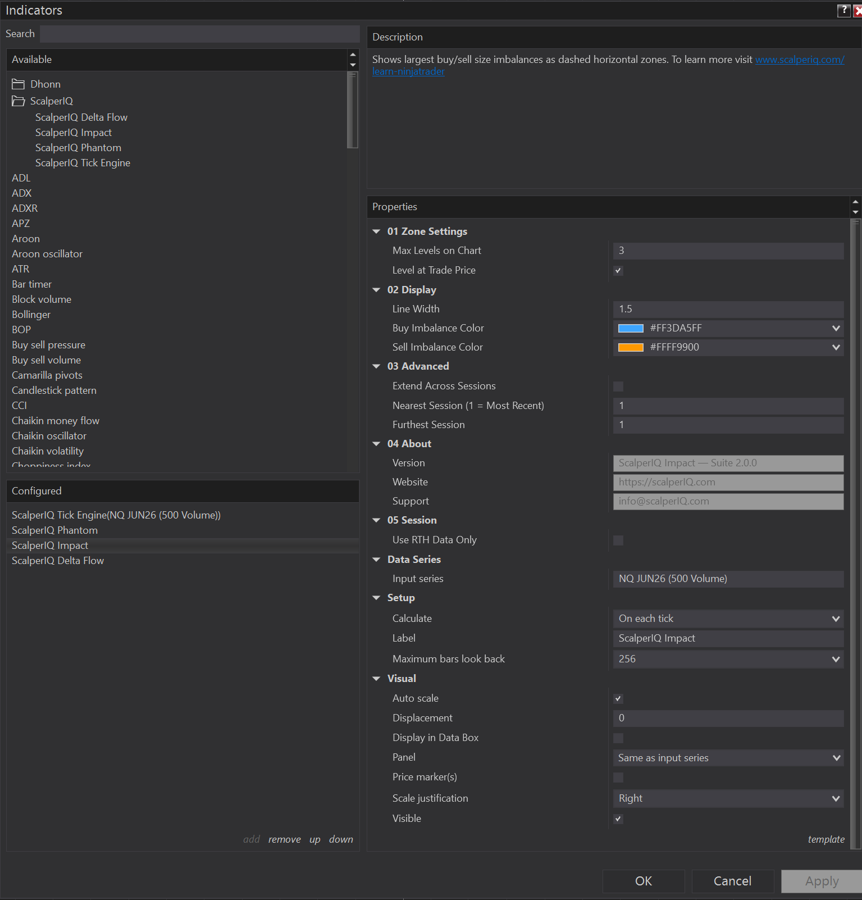Toggle Level at Trade Price checkbox

click(618, 271)
